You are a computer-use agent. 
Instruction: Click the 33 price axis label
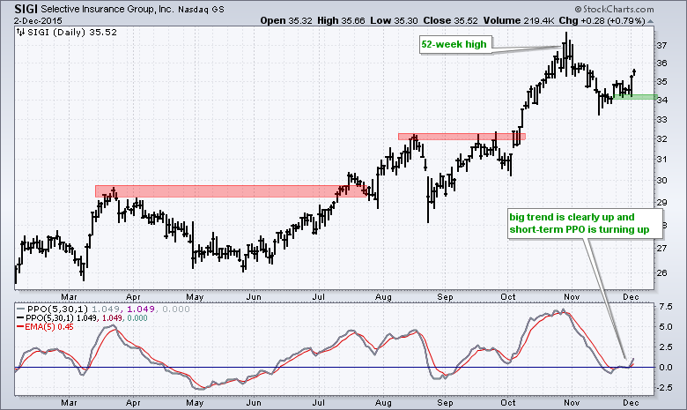click(x=662, y=119)
